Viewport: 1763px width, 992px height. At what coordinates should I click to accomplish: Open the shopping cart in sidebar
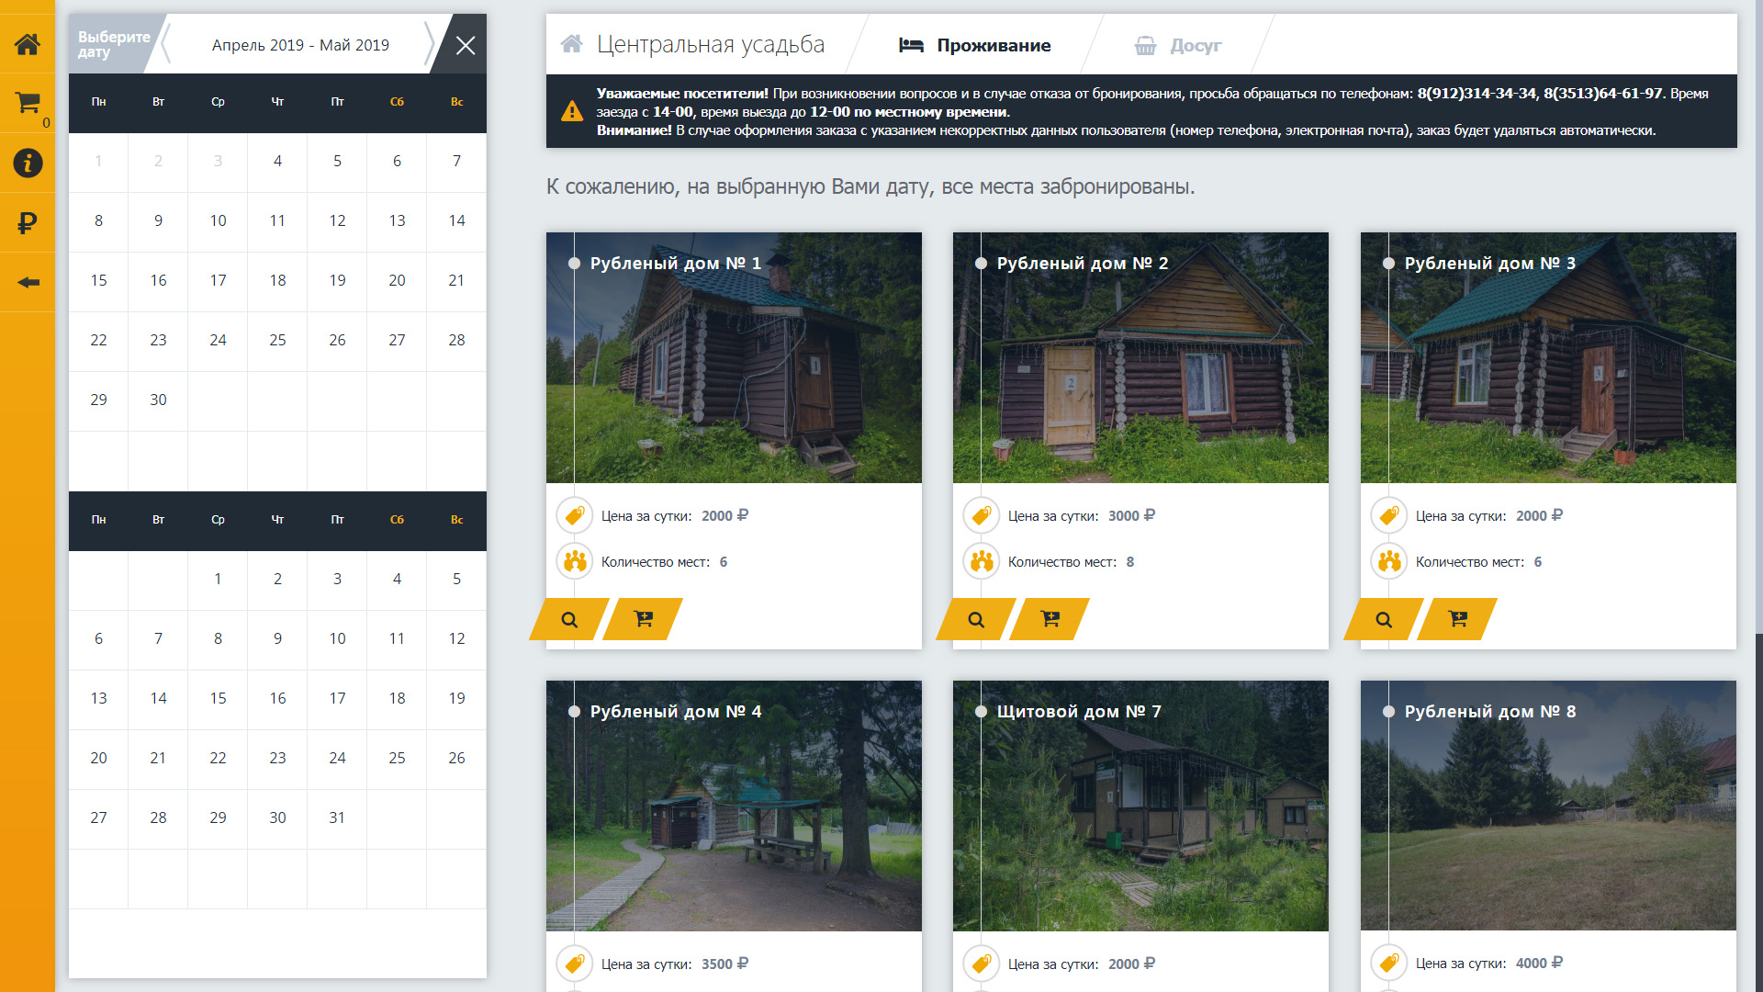(x=28, y=103)
